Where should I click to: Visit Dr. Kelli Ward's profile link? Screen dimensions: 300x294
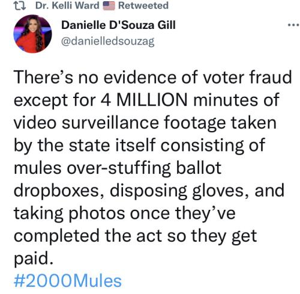tap(67, 5)
